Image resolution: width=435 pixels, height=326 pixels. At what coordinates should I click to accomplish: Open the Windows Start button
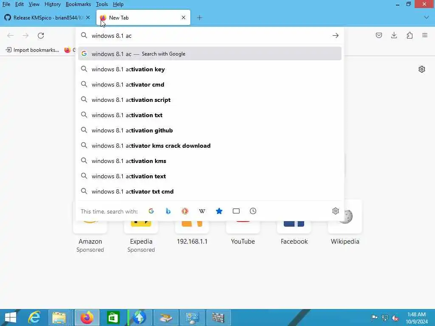[x=11, y=318]
